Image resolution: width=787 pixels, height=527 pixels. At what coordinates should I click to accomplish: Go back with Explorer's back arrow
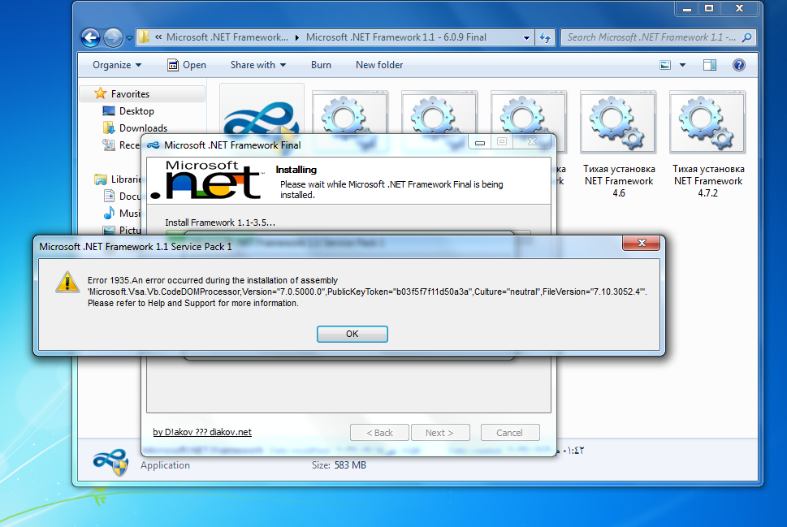pos(90,37)
